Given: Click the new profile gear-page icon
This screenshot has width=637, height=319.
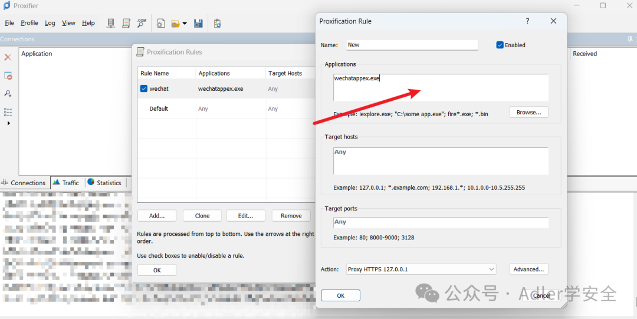Looking at the screenshot, I should 161,24.
